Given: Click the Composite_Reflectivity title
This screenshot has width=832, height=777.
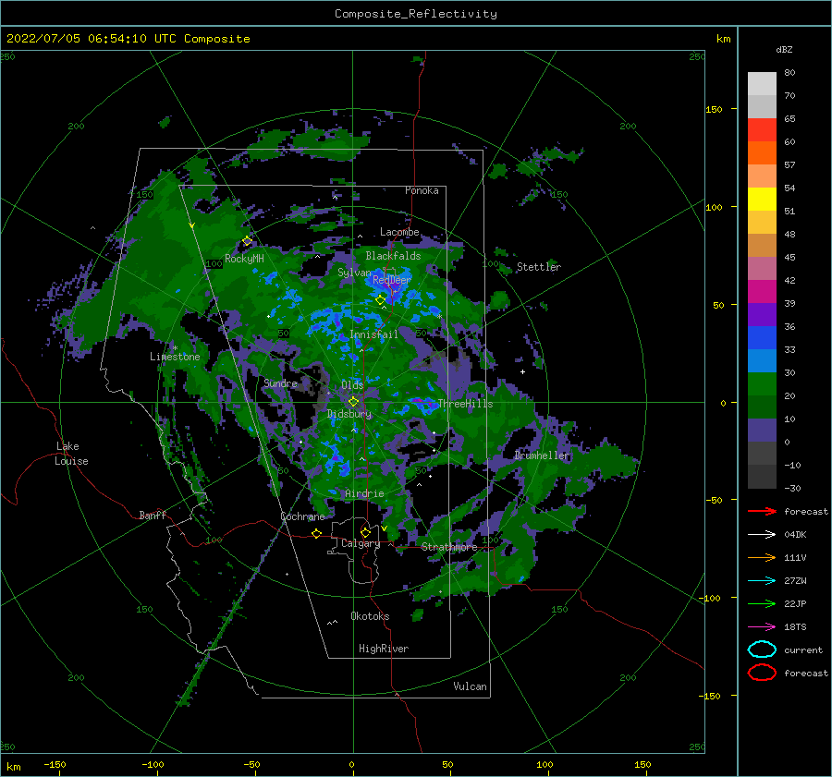Looking at the screenshot, I should pyautogui.click(x=416, y=14).
